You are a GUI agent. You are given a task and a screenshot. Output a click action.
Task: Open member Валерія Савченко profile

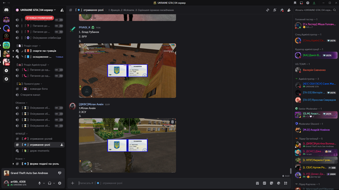click(x=316, y=70)
